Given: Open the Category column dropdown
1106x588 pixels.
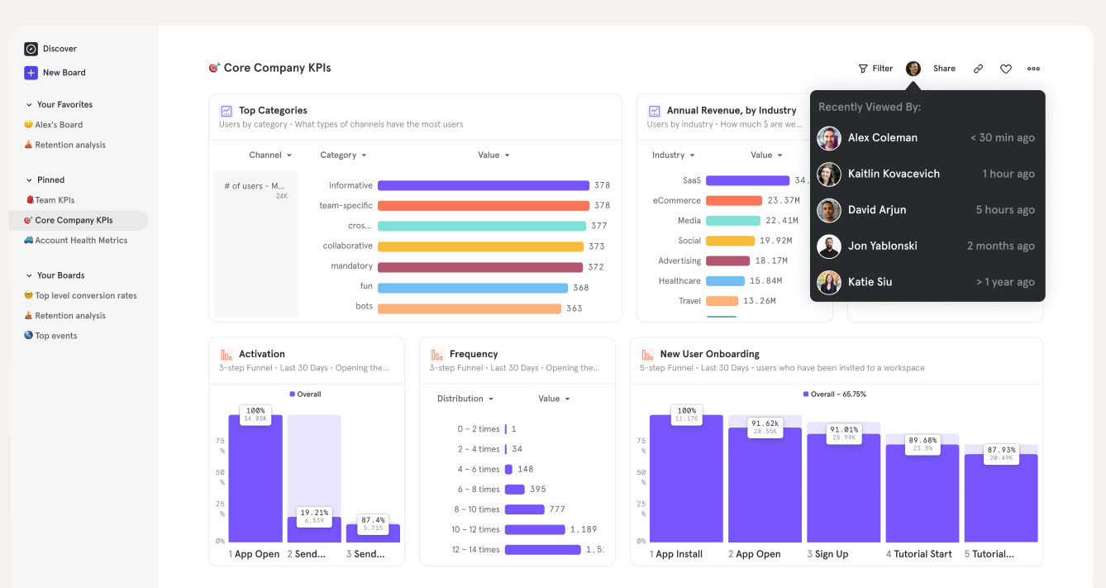Looking at the screenshot, I should pyautogui.click(x=343, y=155).
